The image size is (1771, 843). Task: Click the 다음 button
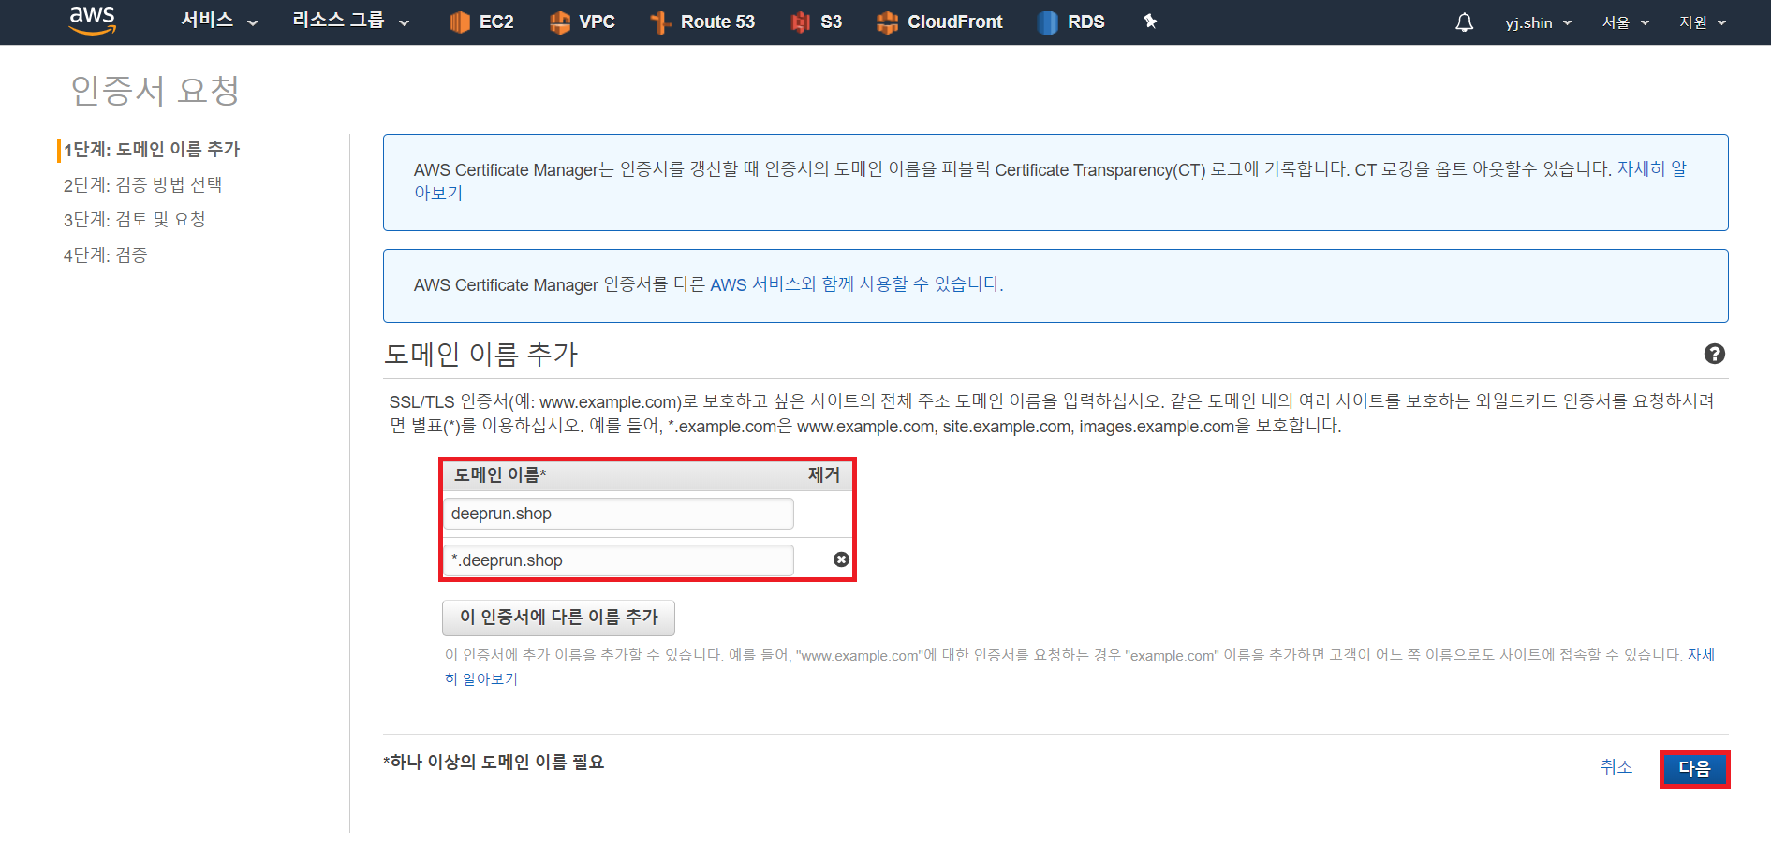point(1694,769)
